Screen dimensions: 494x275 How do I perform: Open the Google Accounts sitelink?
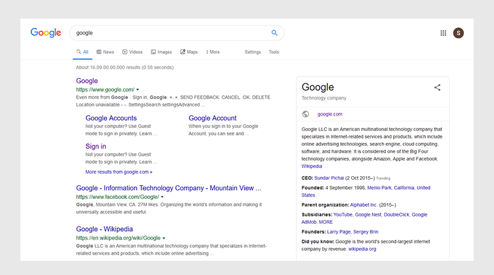pos(111,118)
